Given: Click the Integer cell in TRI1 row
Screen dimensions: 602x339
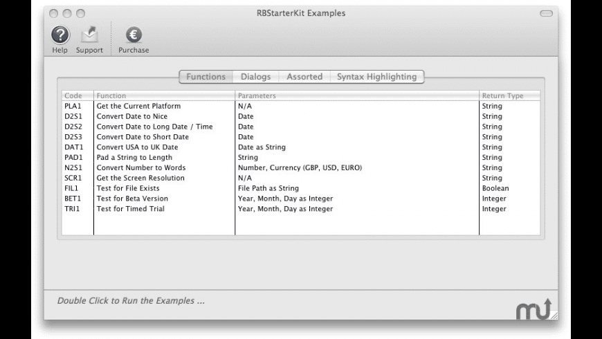Looking at the screenshot, I should 494,209.
